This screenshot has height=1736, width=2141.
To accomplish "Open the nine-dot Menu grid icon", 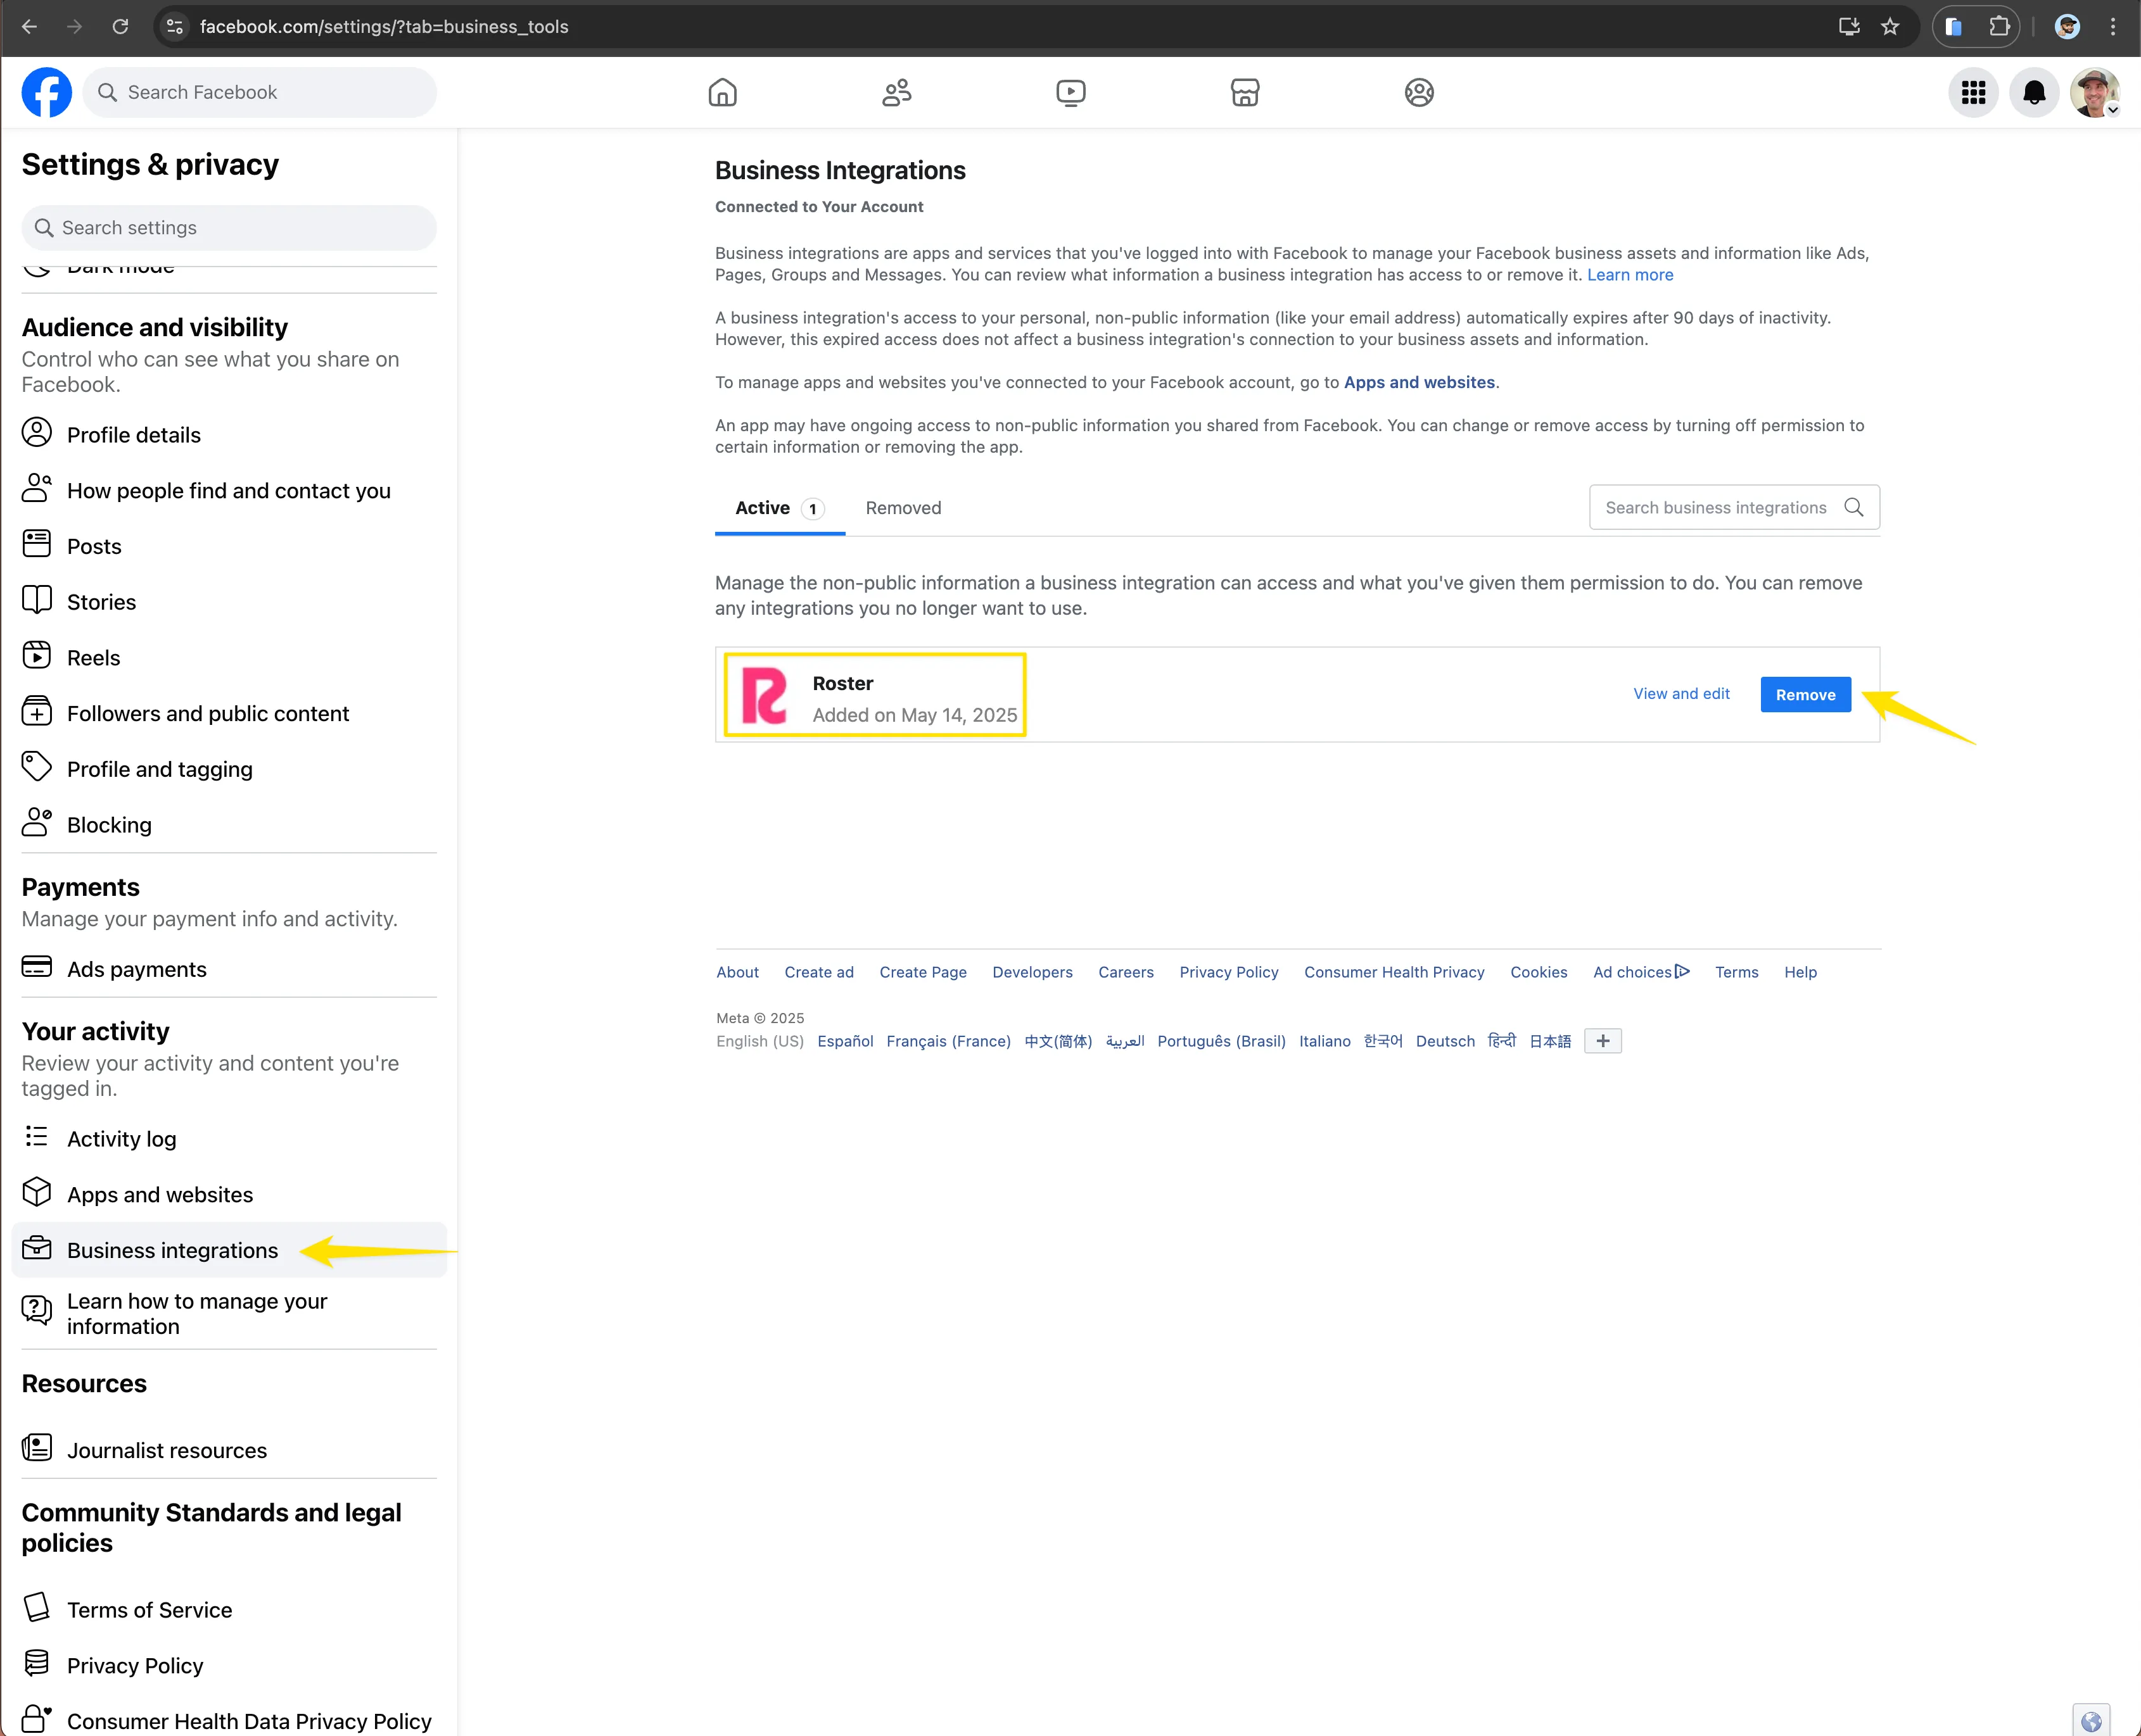I will (1973, 93).
